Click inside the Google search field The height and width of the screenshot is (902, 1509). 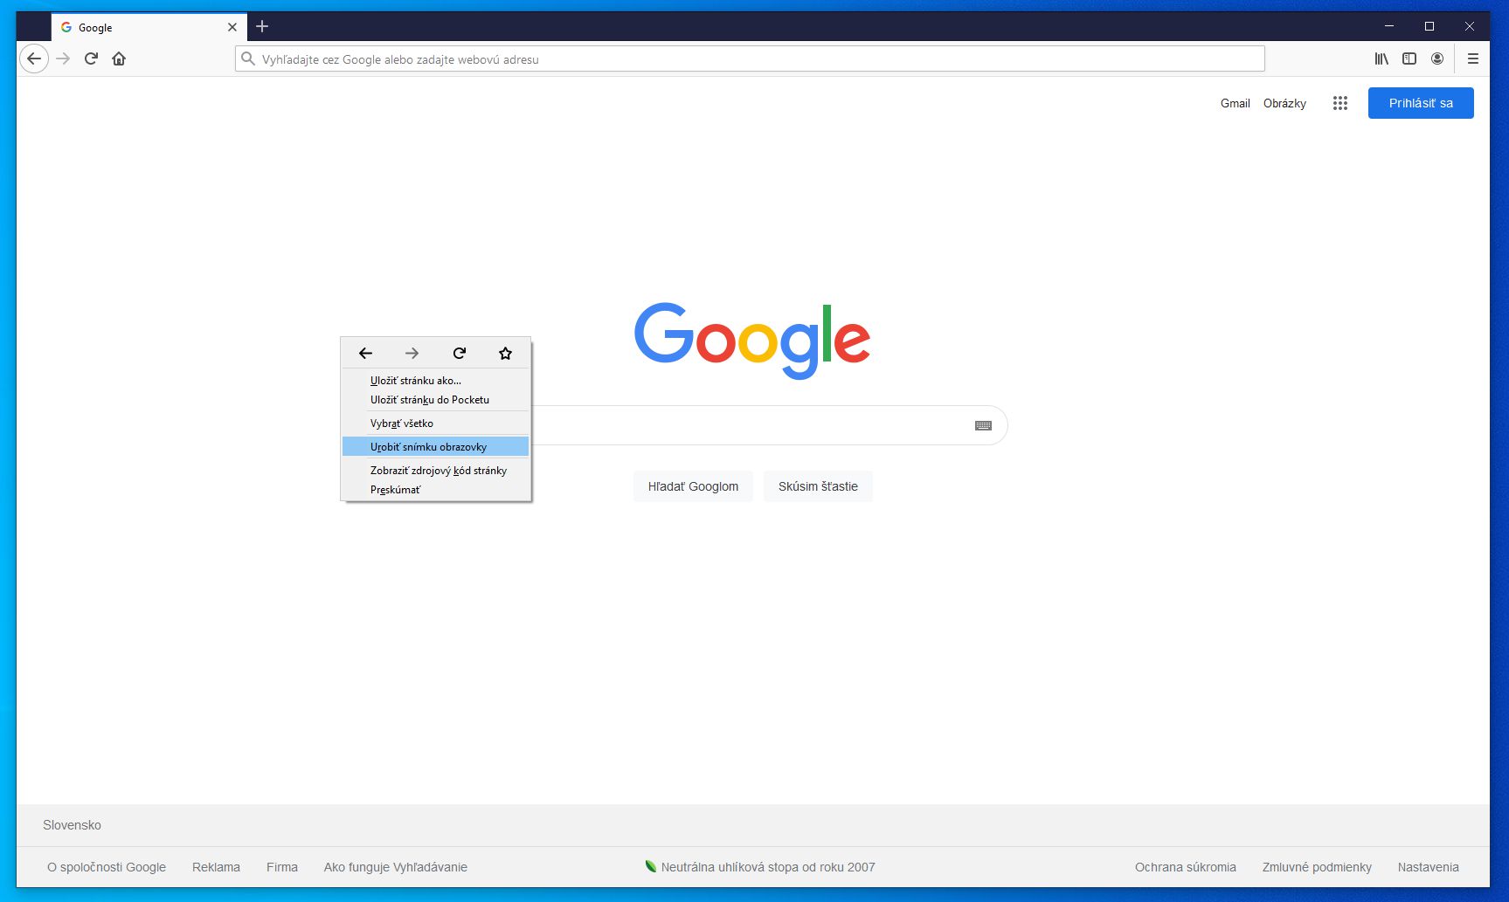pos(751,425)
